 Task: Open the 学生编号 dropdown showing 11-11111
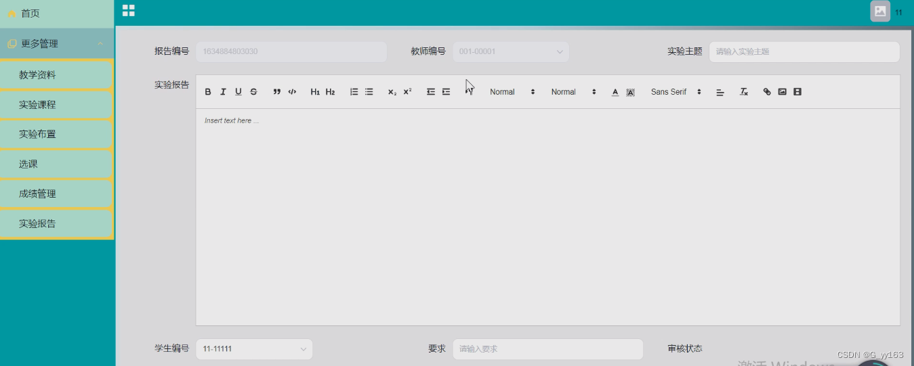click(x=254, y=349)
